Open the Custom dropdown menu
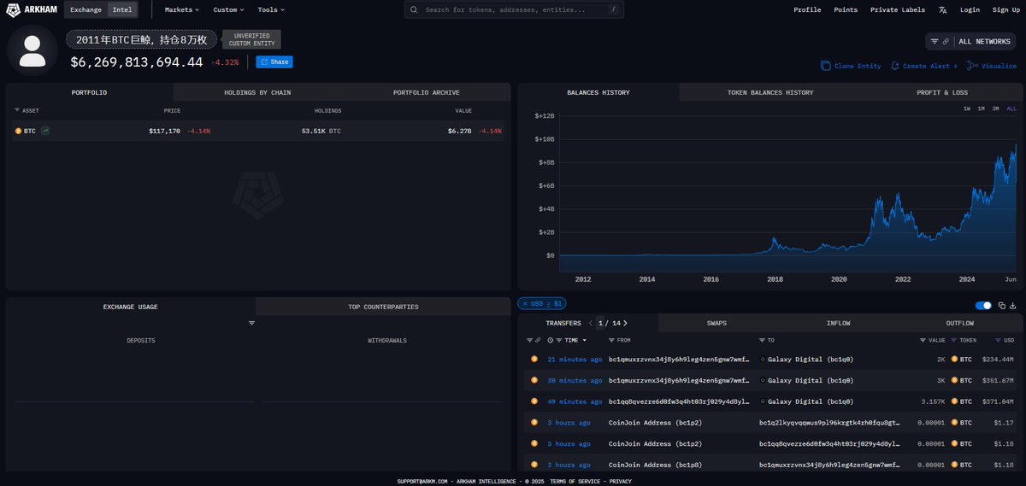1026x486 pixels. tap(228, 9)
